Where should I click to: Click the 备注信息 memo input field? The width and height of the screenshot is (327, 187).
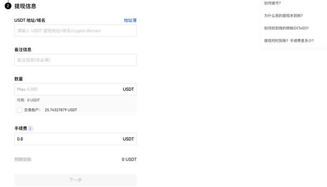(76, 60)
